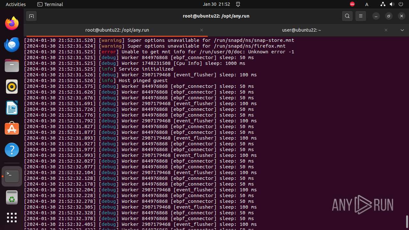
Task: Open a new terminal tab
Action: 31,16
